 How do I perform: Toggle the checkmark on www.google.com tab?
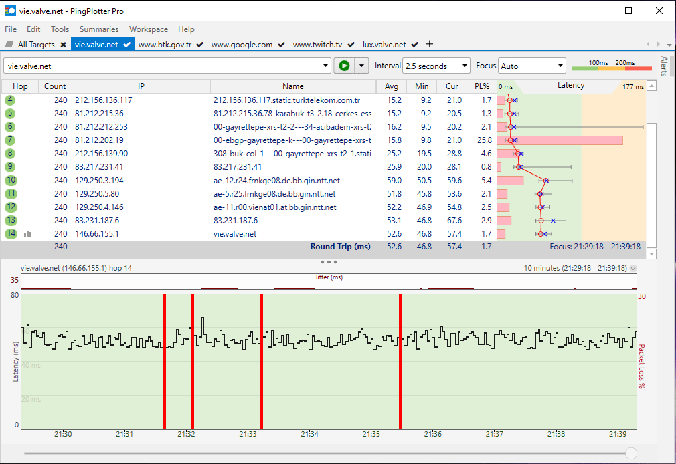[x=282, y=45]
